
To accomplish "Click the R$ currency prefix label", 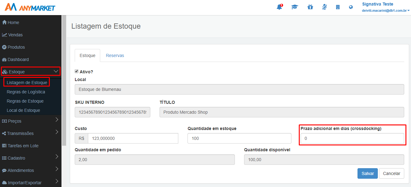I will [81, 138].
